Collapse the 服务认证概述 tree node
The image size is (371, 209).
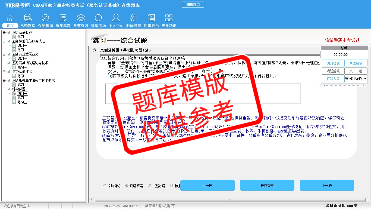[x=4, y=33]
